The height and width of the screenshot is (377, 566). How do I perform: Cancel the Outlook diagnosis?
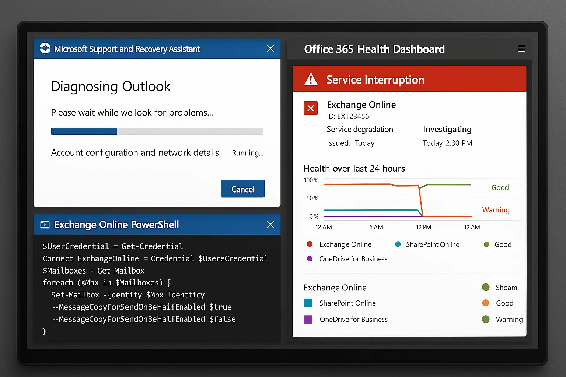tap(242, 189)
